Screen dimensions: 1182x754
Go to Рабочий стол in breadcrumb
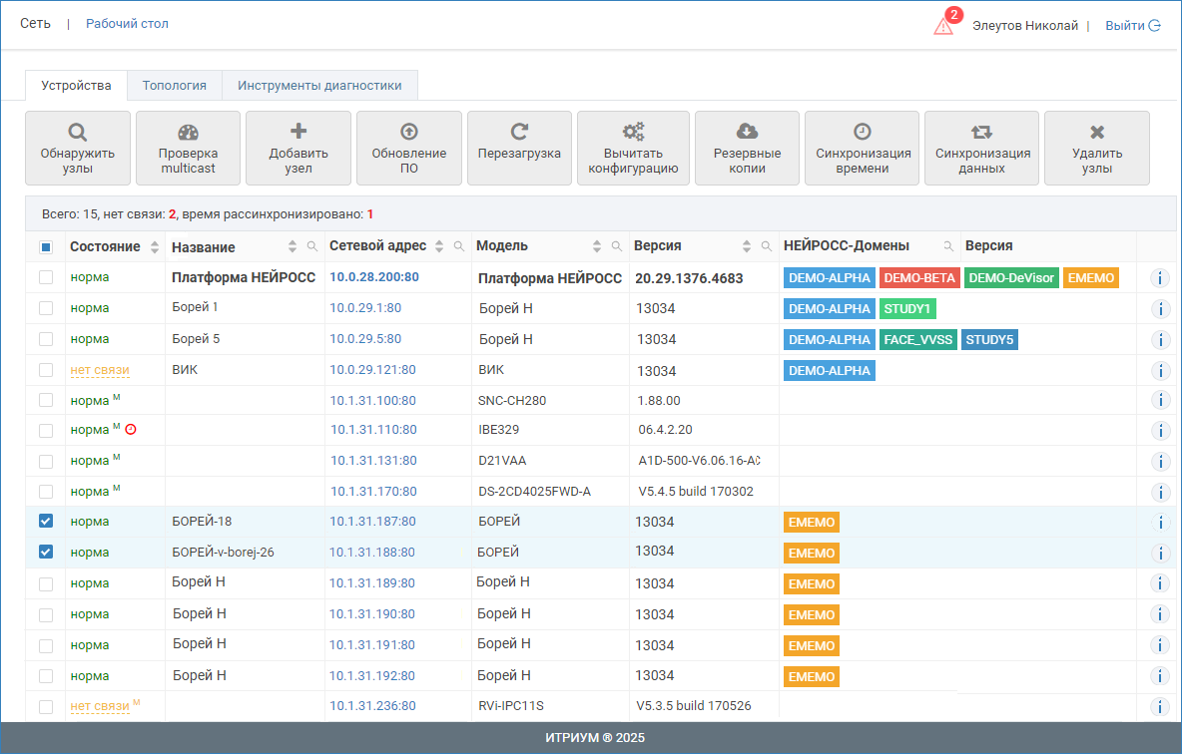(x=128, y=23)
